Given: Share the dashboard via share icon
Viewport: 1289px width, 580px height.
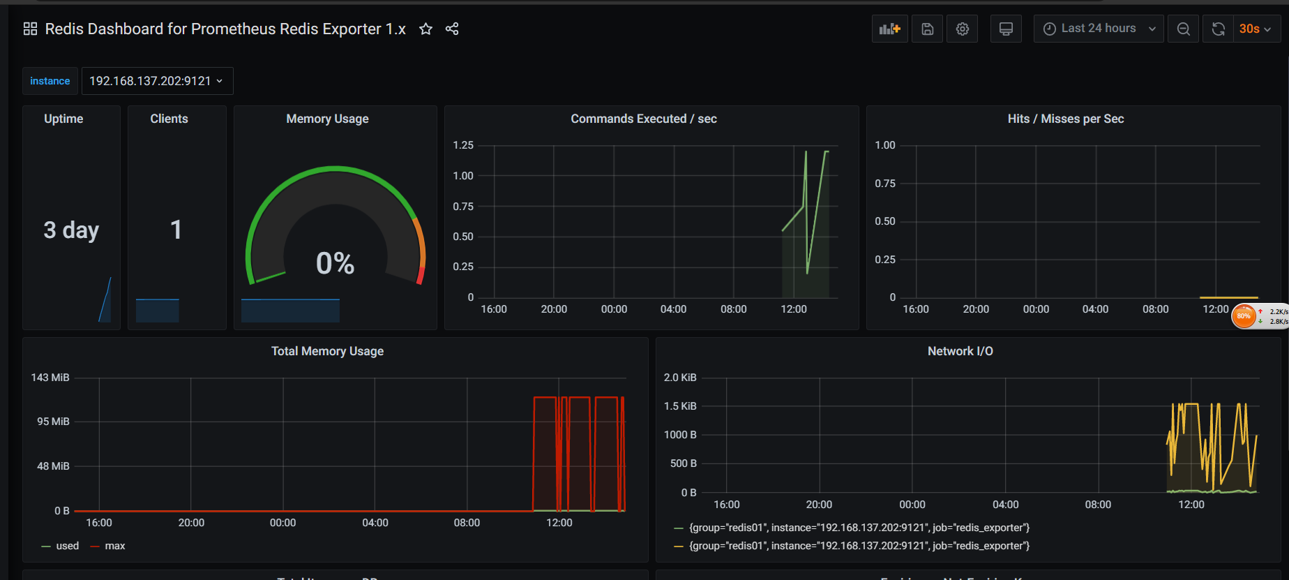Looking at the screenshot, I should coord(452,29).
